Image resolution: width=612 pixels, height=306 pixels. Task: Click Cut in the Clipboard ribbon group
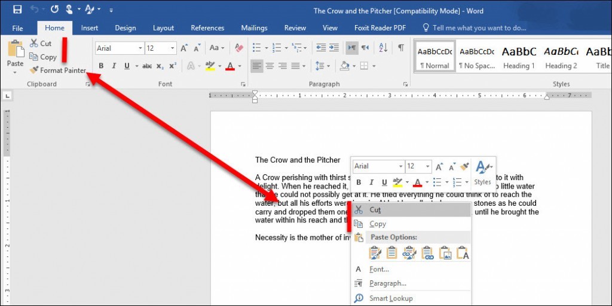41,43
